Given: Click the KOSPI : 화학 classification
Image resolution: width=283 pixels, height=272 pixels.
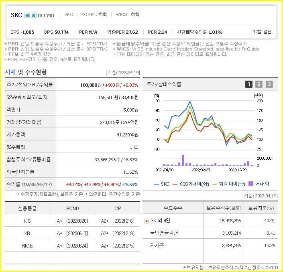Looking at the screenshot, I should [94, 14].
